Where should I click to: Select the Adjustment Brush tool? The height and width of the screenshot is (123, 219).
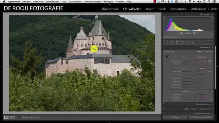pyautogui.click(x=202, y=42)
